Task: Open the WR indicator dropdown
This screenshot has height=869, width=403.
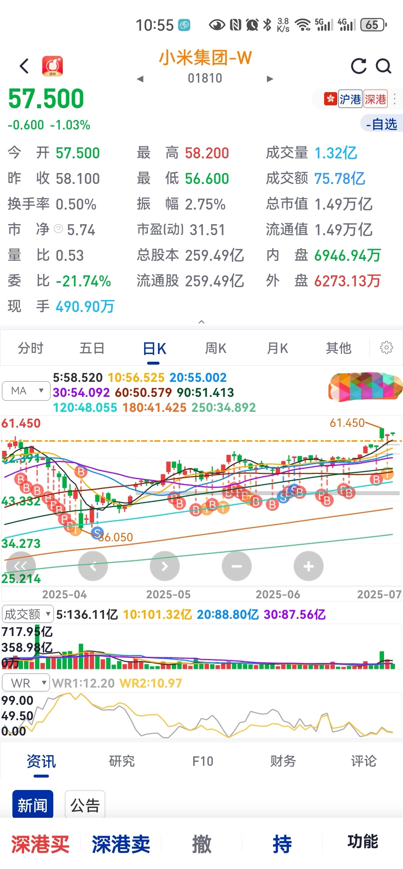Action: [x=26, y=683]
